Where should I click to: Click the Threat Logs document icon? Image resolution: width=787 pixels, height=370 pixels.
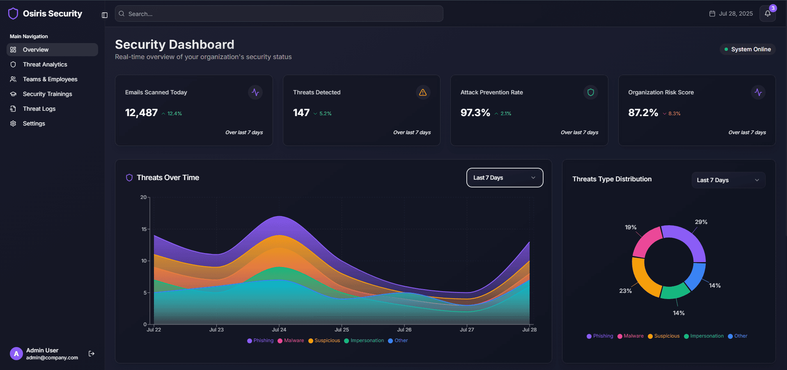pyautogui.click(x=13, y=109)
